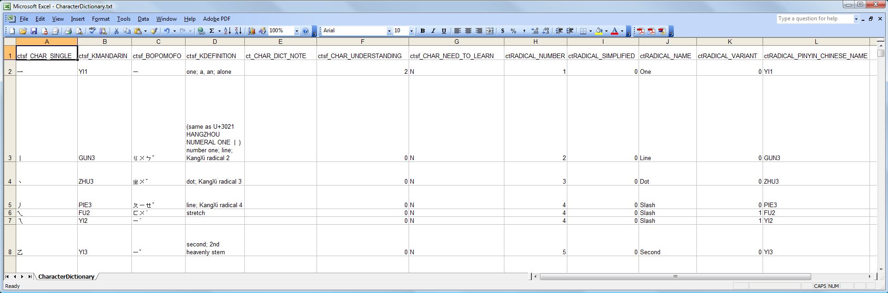The width and height of the screenshot is (888, 293).
Task: Click the 'Type a question for help' box
Action: coord(814,19)
